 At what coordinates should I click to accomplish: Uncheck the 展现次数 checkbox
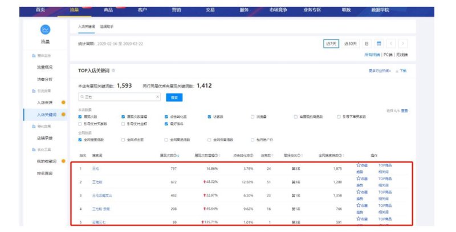click(x=80, y=117)
